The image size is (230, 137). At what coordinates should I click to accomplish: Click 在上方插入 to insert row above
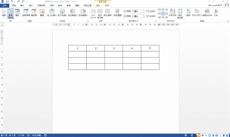[x=52, y=13]
